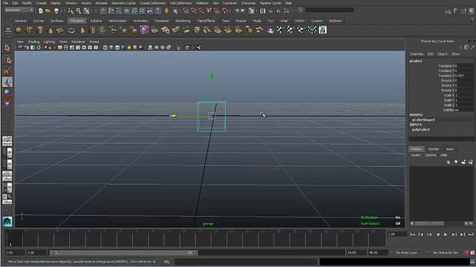Image resolution: width=476 pixels, height=267 pixels.
Task: Jump to start of playback range
Action: pos(413,234)
